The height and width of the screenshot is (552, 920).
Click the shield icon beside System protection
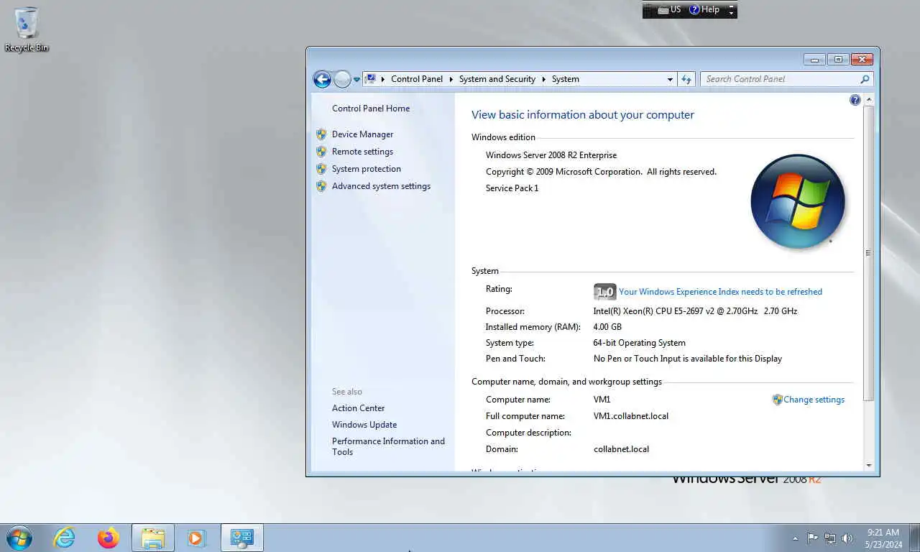click(321, 169)
